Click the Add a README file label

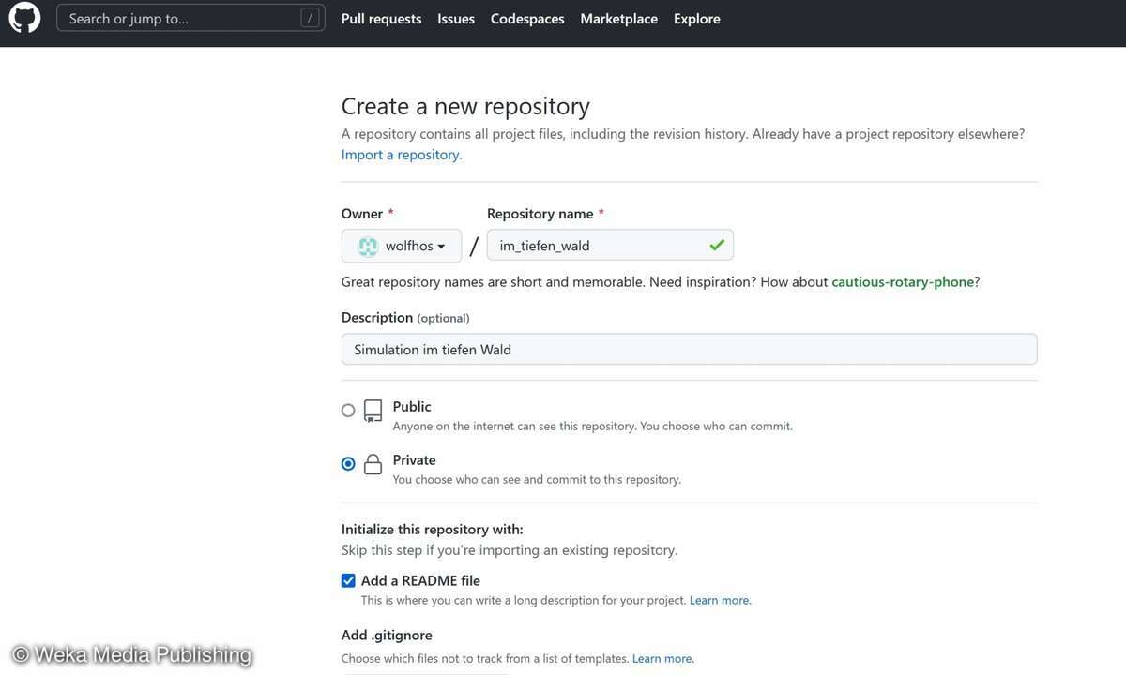[420, 580]
